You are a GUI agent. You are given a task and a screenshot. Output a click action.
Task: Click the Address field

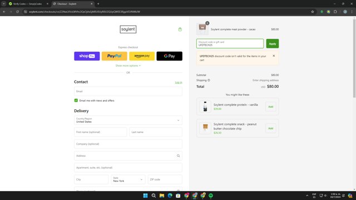click(128, 156)
